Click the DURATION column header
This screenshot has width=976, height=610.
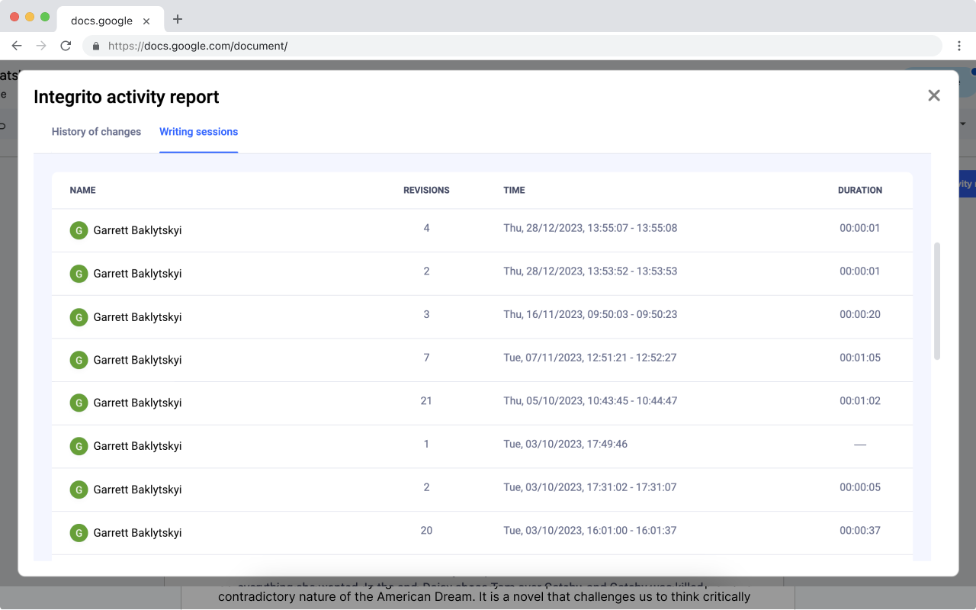[859, 190]
